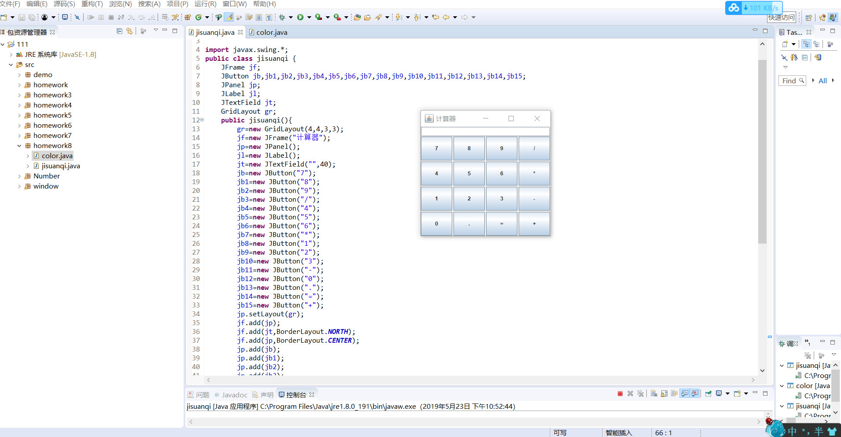Viewport: 841px width, 437px height.
Task: Terminate the running program with red stop button
Action: point(620,393)
